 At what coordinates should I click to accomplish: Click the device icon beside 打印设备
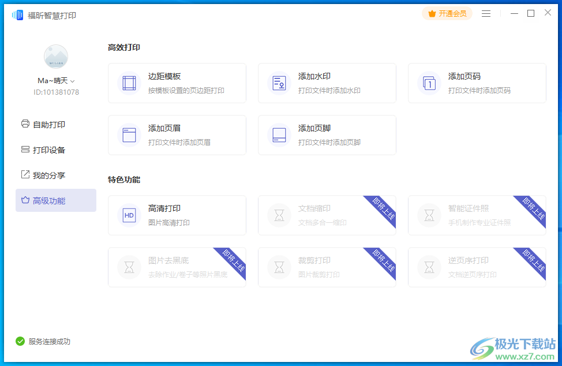coord(25,150)
